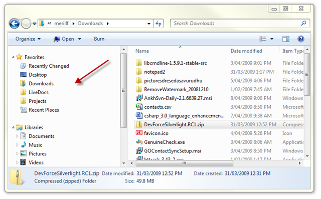Click the Videos filmstrip library icon
Viewport: 321px width, 199px height.
(x=24, y=162)
